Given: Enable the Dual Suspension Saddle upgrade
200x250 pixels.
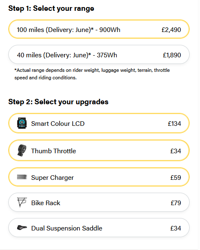Looking at the screenshot, I should tap(99, 228).
